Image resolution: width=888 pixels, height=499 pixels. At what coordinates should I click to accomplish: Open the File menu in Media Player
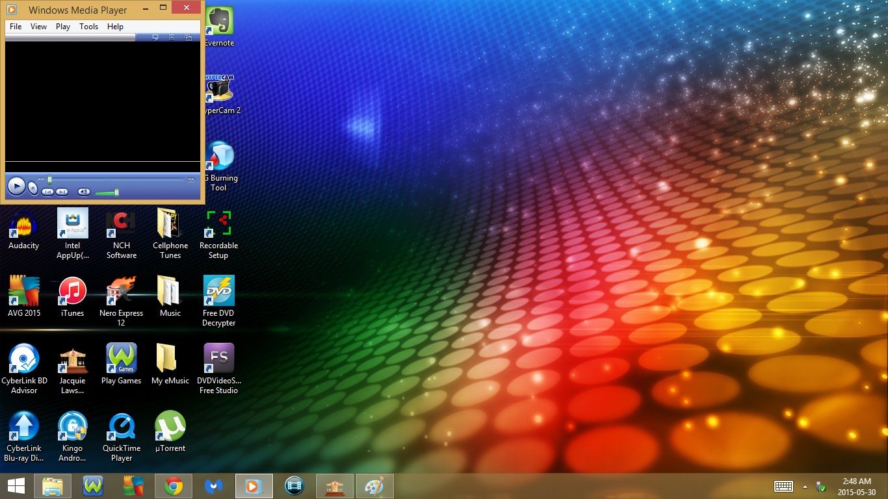14,27
